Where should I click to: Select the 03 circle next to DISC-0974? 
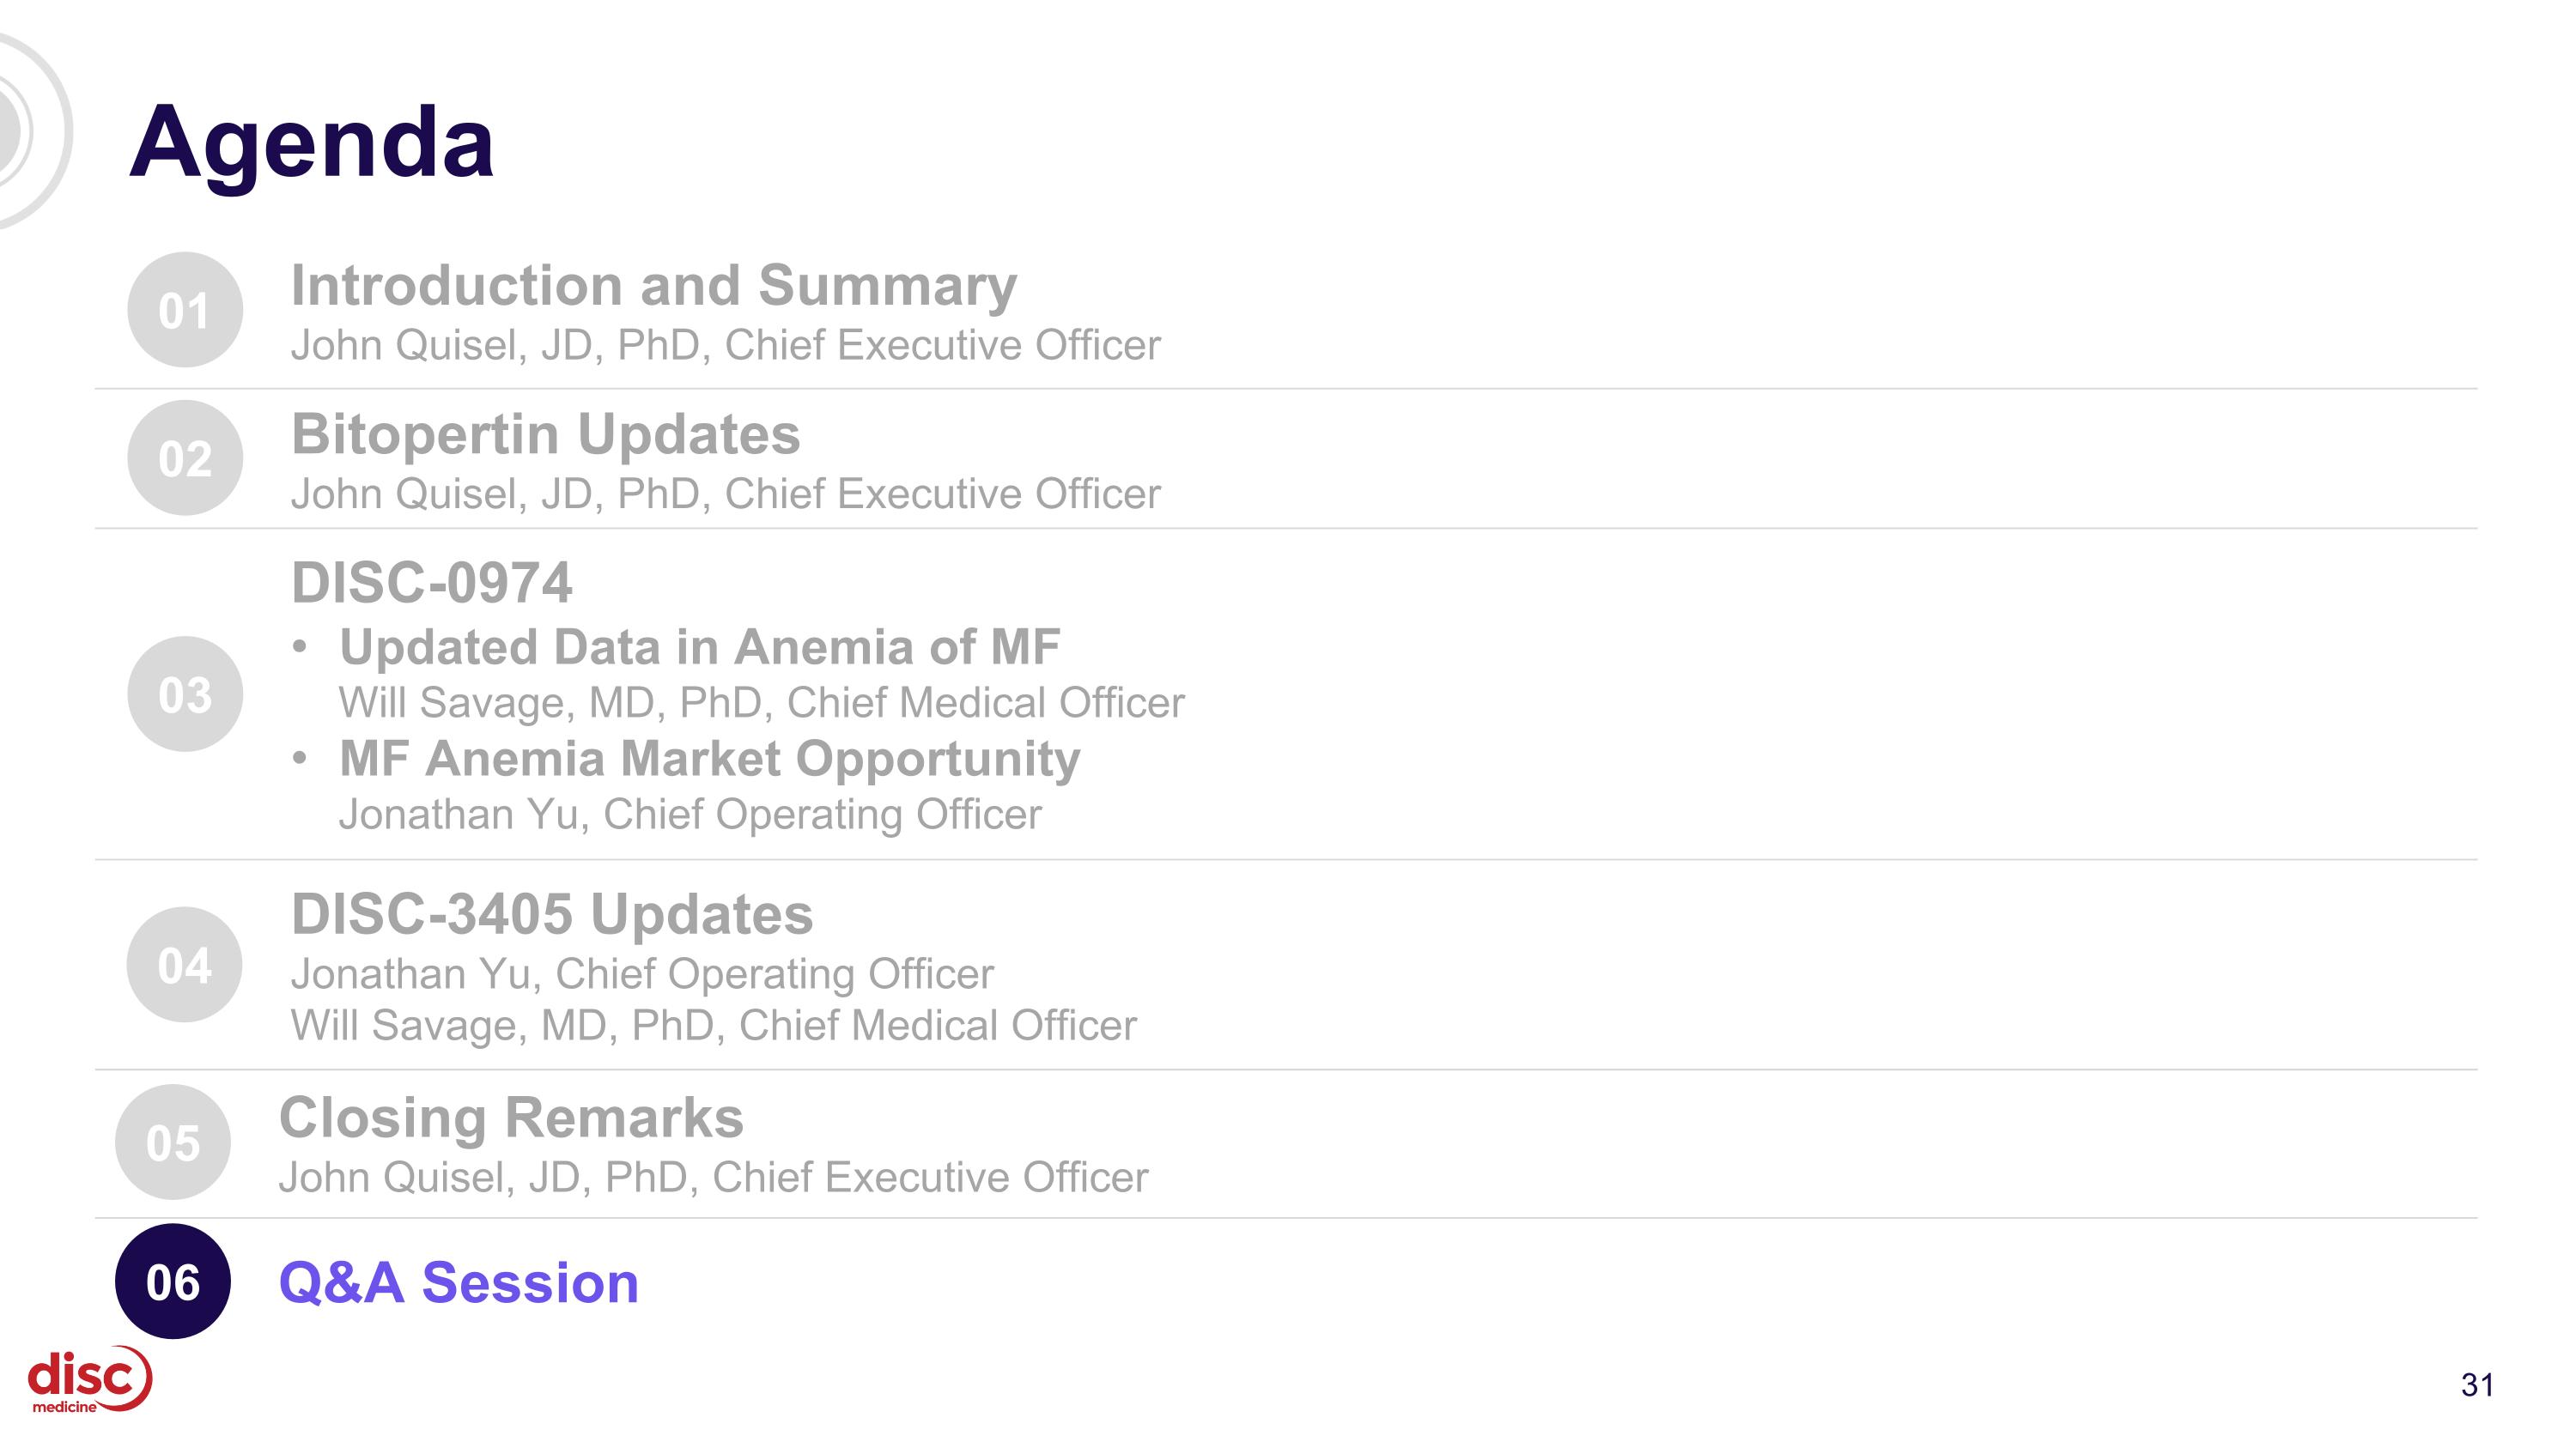[x=185, y=694]
